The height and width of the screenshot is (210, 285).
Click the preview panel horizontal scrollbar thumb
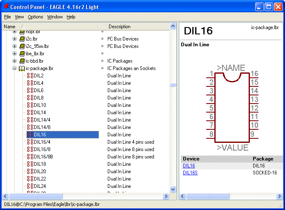(208, 196)
